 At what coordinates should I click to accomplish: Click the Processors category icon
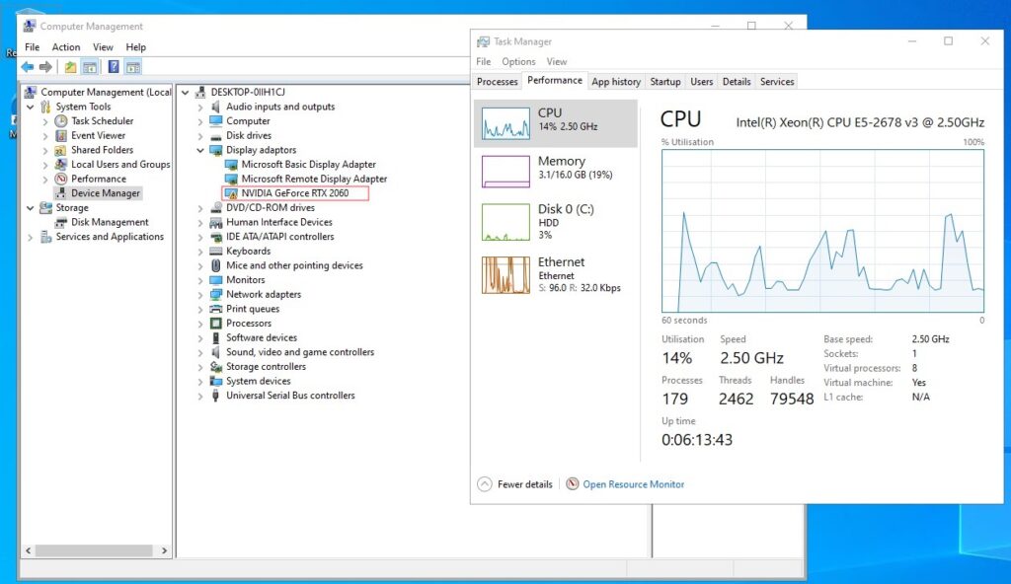(215, 323)
